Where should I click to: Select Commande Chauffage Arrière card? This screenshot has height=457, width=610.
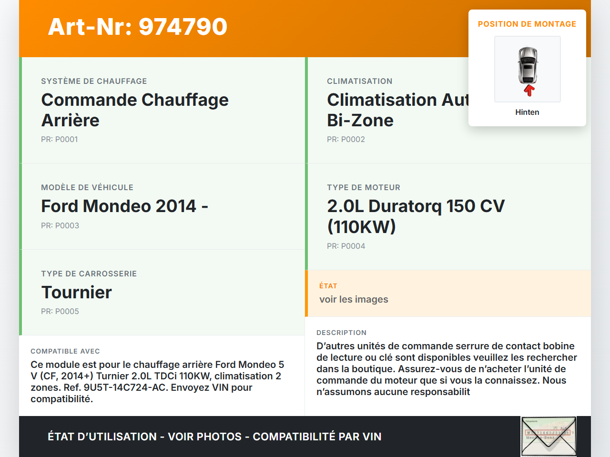point(162,110)
